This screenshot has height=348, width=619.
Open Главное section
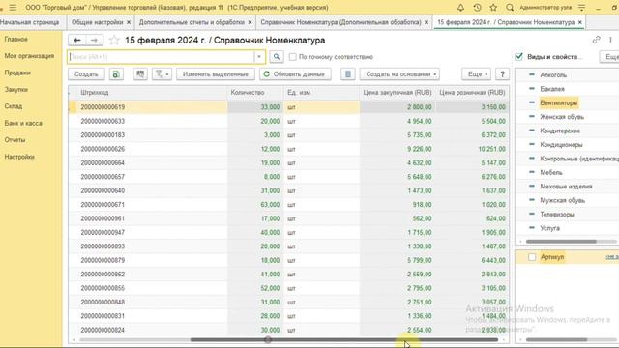point(16,39)
